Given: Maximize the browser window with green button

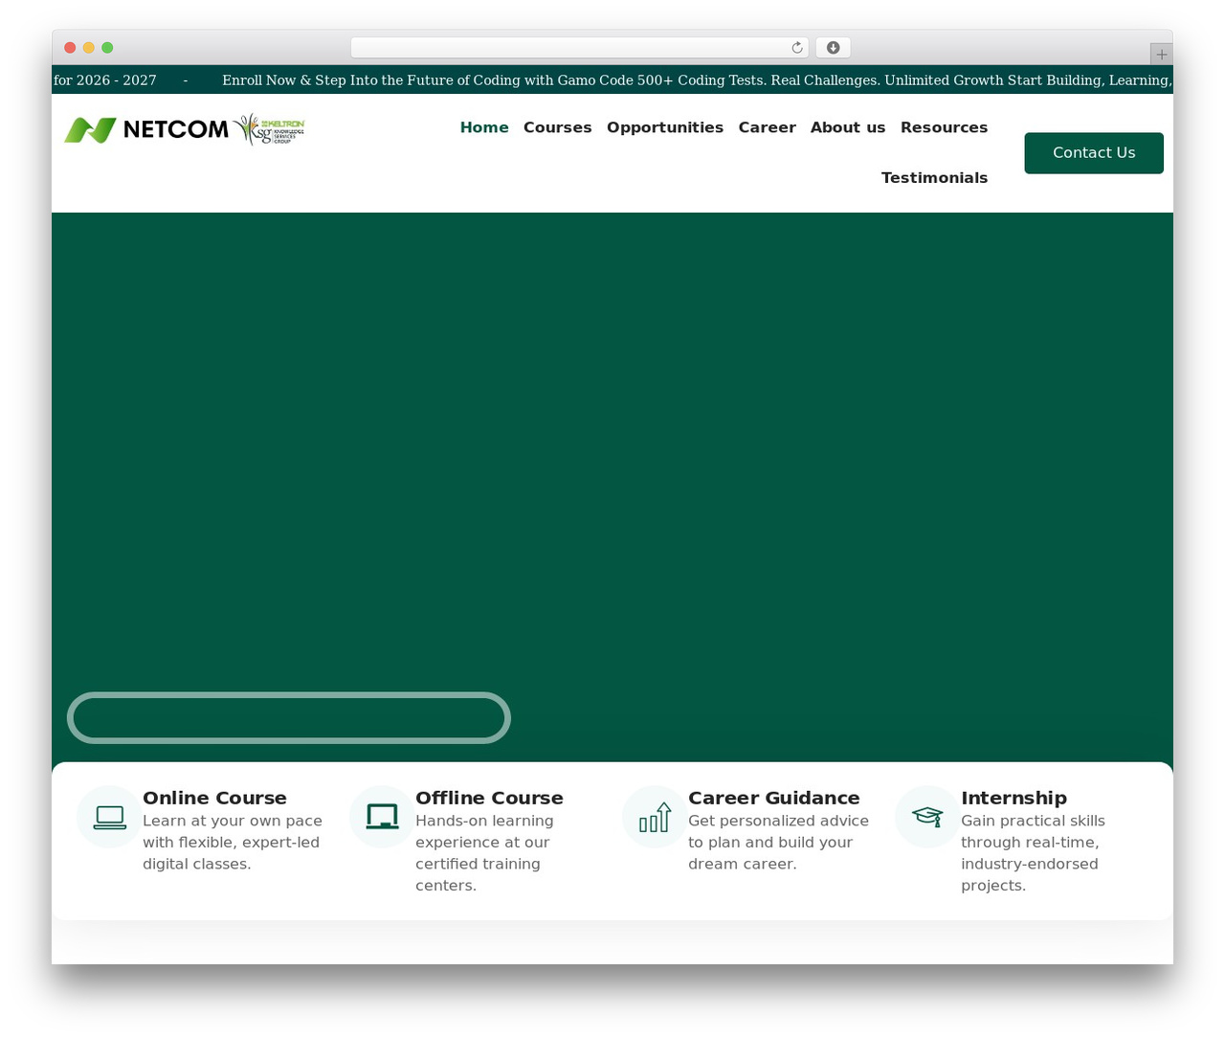Looking at the screenshot, I should (107, 48).
